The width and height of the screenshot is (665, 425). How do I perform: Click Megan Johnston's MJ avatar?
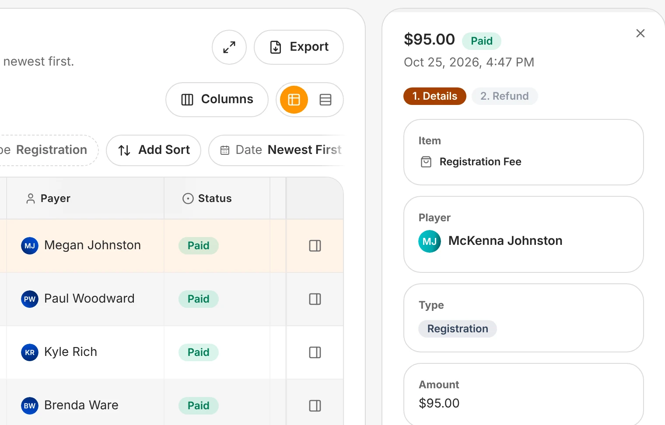tap(30, 246)
